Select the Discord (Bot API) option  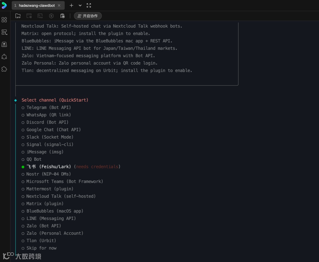pyautogui.click(x=45, y=122)
